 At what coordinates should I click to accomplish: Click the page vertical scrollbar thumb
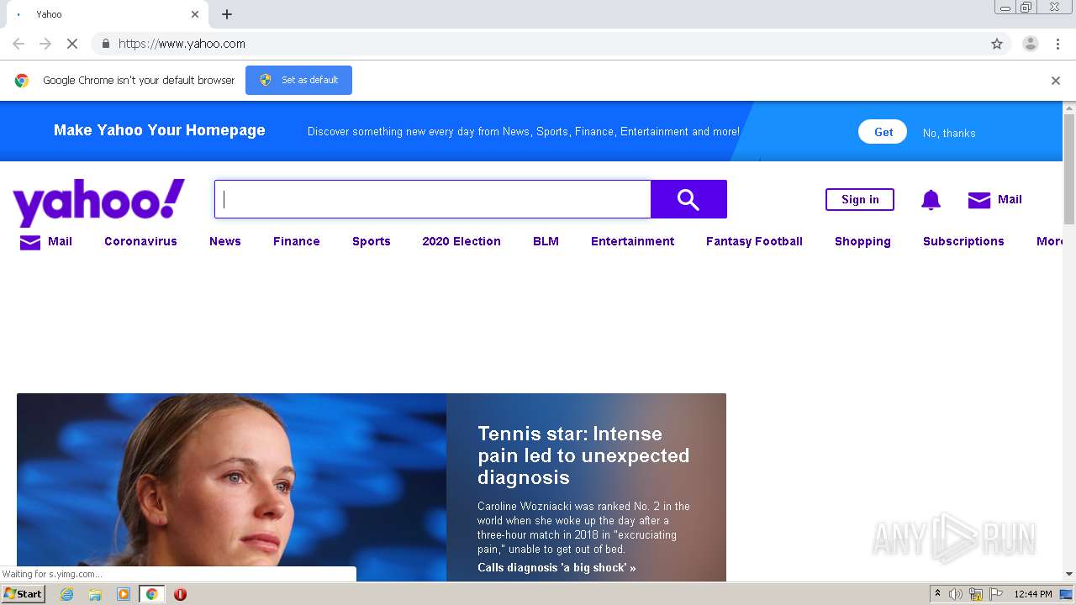(1069, 168)
